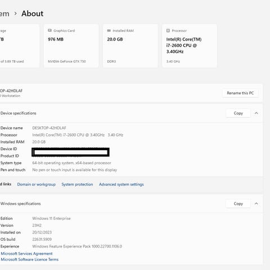270x270 pixels.
Task: Click the Device ID label
Action: (x=8, y=149)
